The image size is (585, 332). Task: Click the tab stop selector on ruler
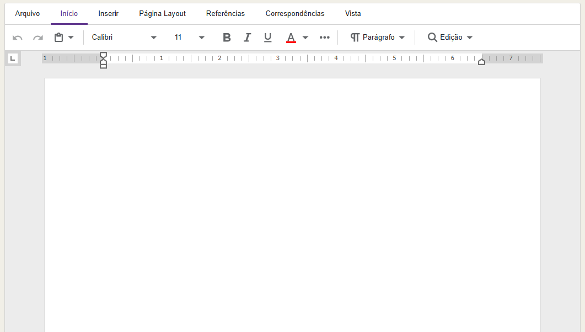(13, 58)
